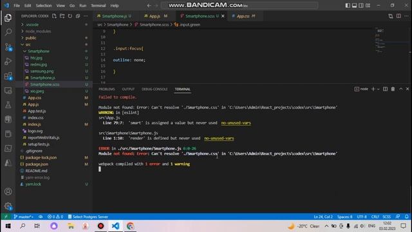This screenshot has width=412, height=232.
Task: Switch to the Smartphone.js editor tab
Action: coord(115,16)
